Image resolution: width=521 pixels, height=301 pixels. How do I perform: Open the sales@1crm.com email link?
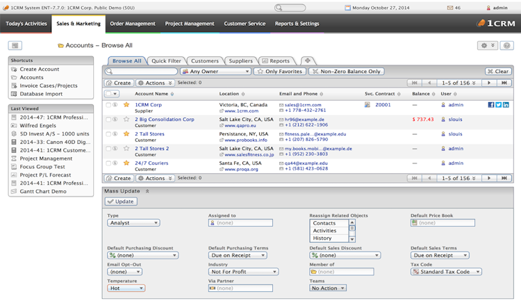pos(303,105)
